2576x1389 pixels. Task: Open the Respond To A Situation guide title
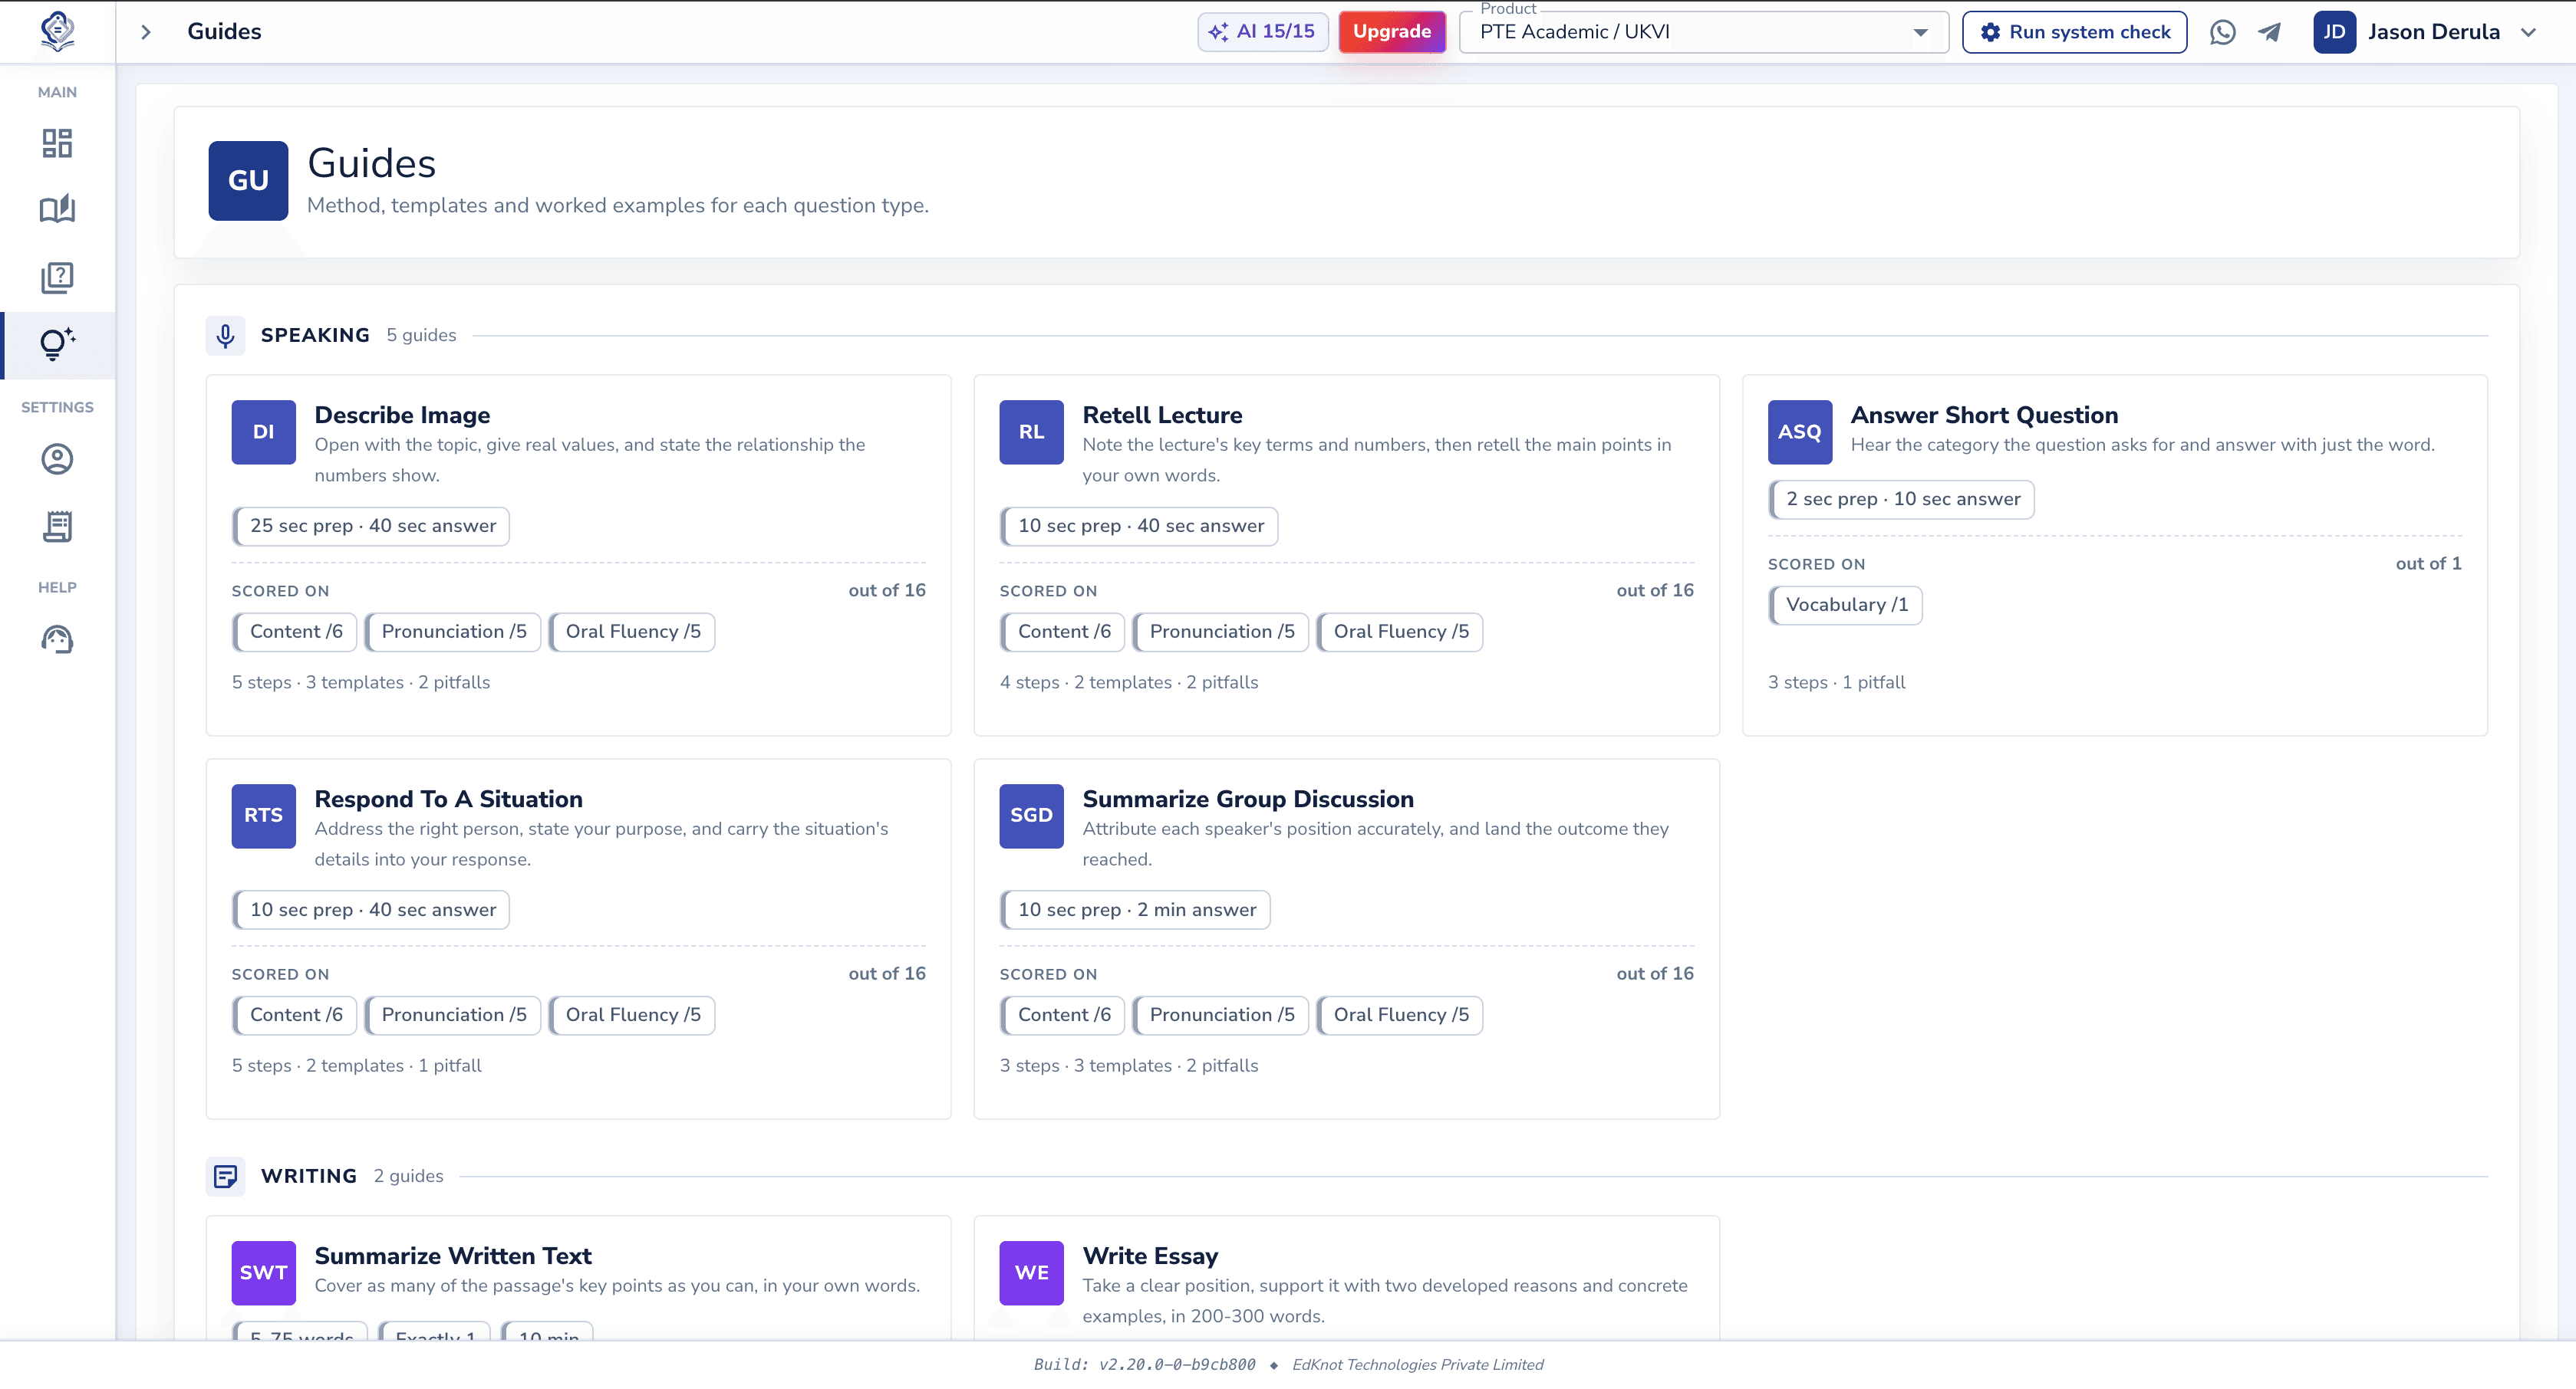[448, 800]
